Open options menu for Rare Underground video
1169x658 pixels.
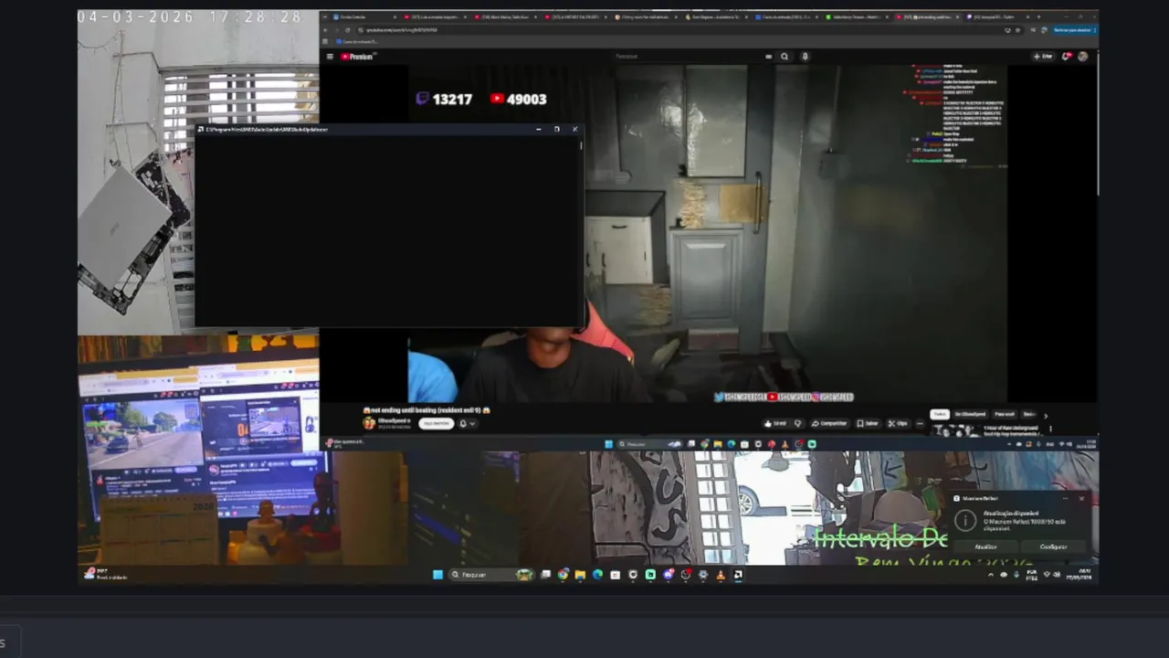(1050, 429)
